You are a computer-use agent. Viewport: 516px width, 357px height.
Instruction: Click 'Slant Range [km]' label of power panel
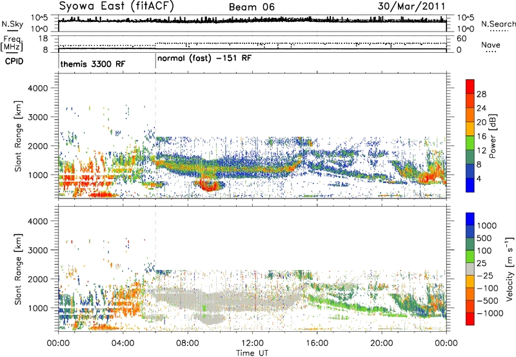(18, 136)
